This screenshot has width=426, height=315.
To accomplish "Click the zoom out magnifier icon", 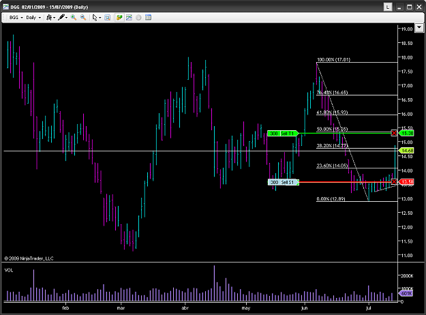I will coord(83,18).
